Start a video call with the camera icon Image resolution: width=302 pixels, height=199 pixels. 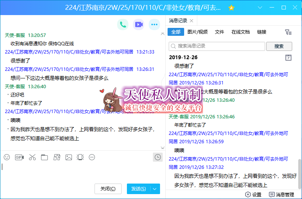139,24
